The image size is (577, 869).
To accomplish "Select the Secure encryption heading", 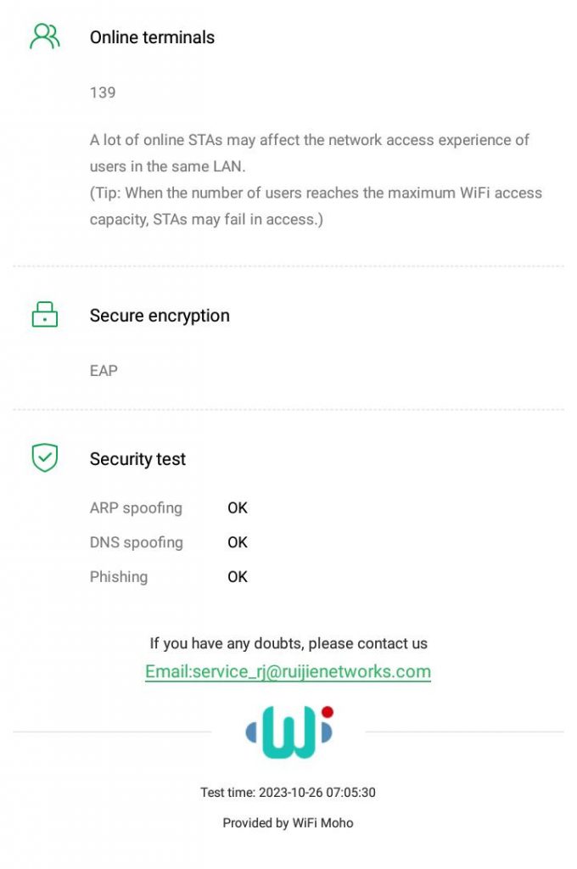I will 160,316.
